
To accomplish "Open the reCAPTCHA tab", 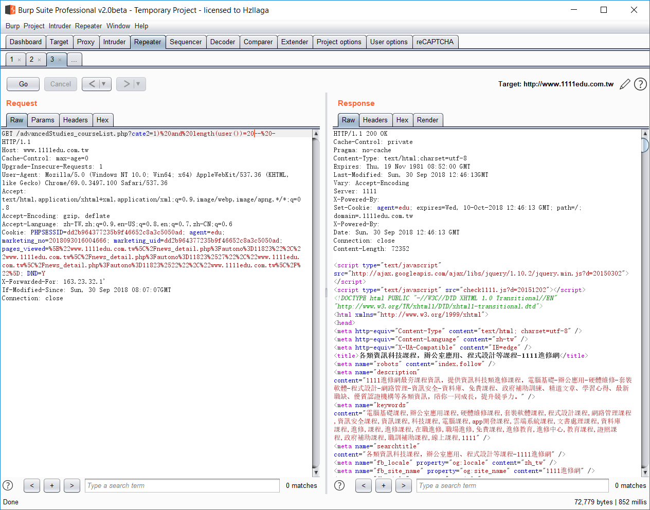I will pyautogui.click(x=435, y=42).
